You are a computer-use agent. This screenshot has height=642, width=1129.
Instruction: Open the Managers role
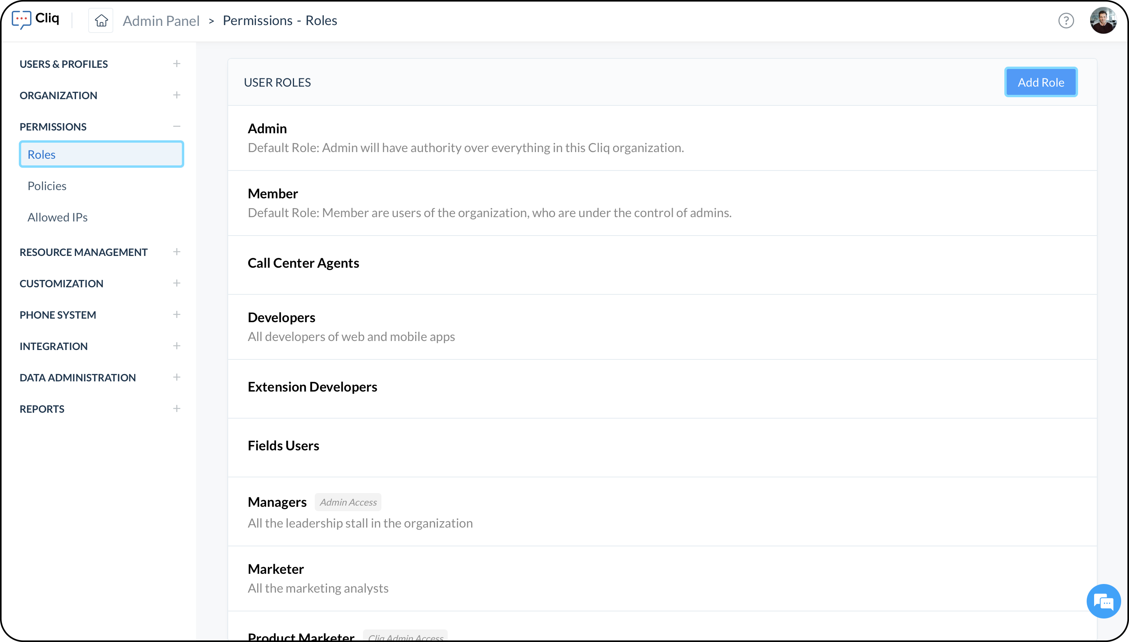[x=662, y=511]
